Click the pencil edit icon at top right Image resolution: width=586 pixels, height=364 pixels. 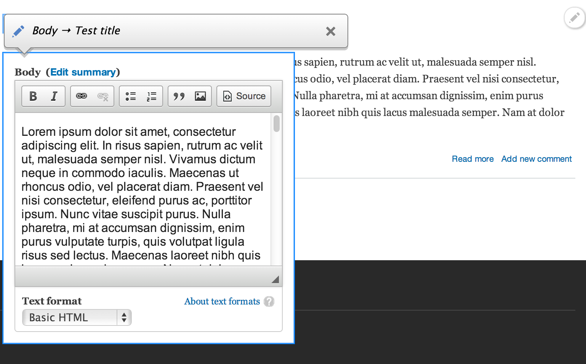coord(574,18)
